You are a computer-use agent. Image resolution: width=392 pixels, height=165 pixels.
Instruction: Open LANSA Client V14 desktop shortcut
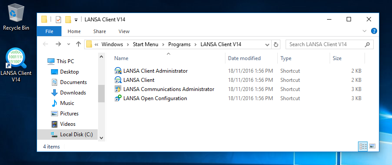16,65
